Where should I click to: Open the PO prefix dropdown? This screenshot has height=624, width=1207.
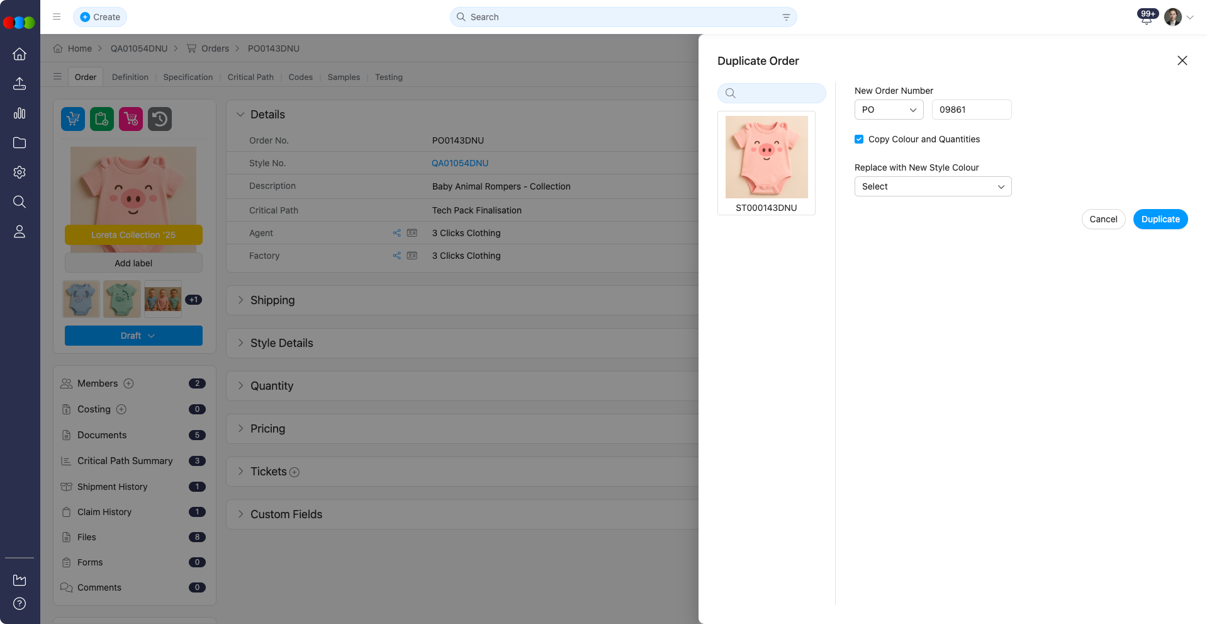pyautogui.click(x=889, y=110)
